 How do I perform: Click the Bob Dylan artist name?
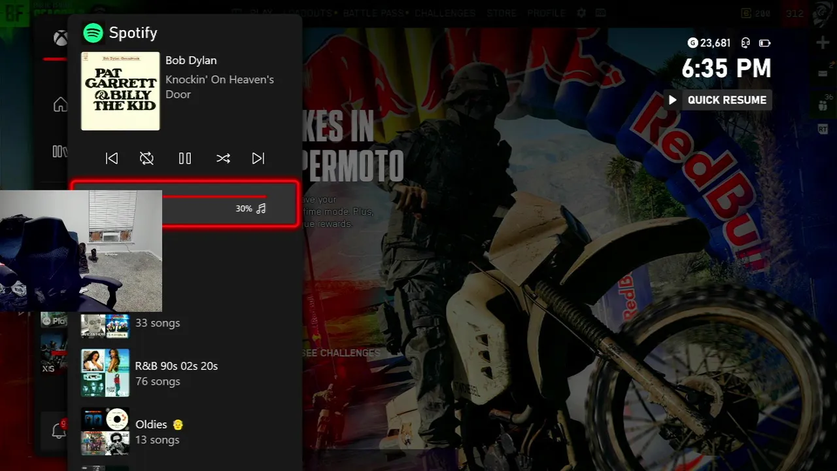point(191,60)
